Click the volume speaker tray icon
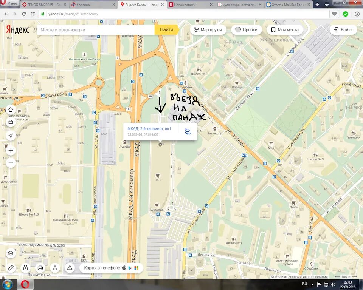363x290 pixels. [333, 284]
